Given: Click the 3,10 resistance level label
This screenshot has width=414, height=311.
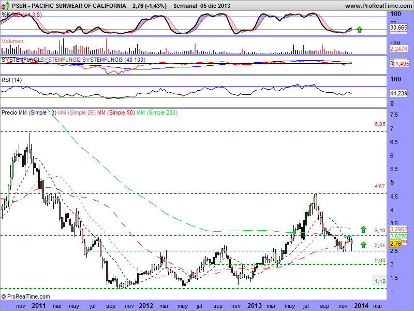Looking at the screenshot, I should point(380,230).
